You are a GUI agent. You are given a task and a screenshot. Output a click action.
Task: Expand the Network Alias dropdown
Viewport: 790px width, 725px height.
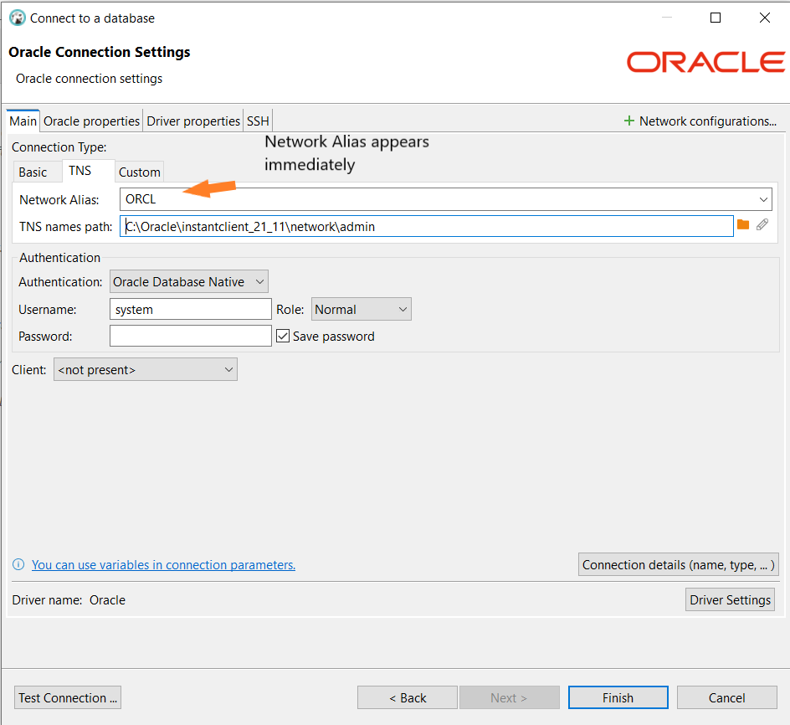763,199
